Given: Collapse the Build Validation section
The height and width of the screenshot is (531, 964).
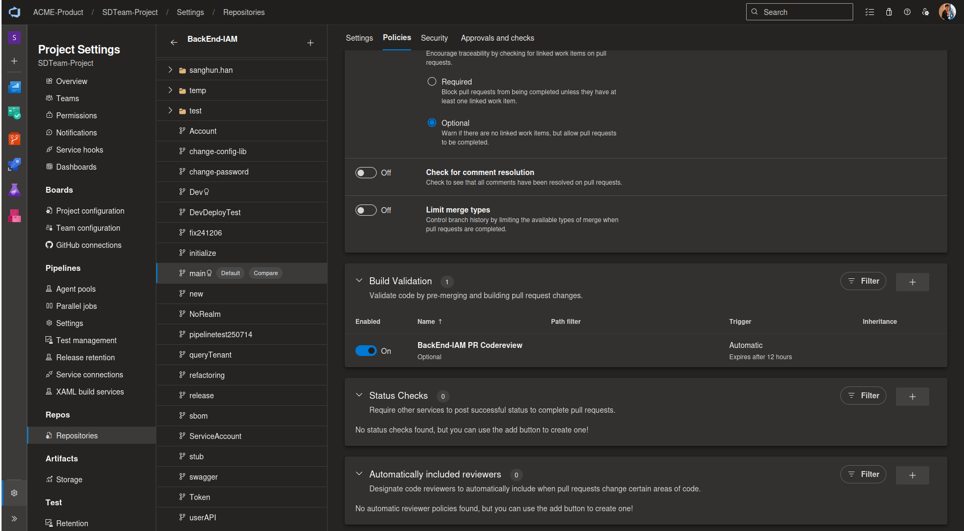Looking at the screenshot, I should click(359, 280).
